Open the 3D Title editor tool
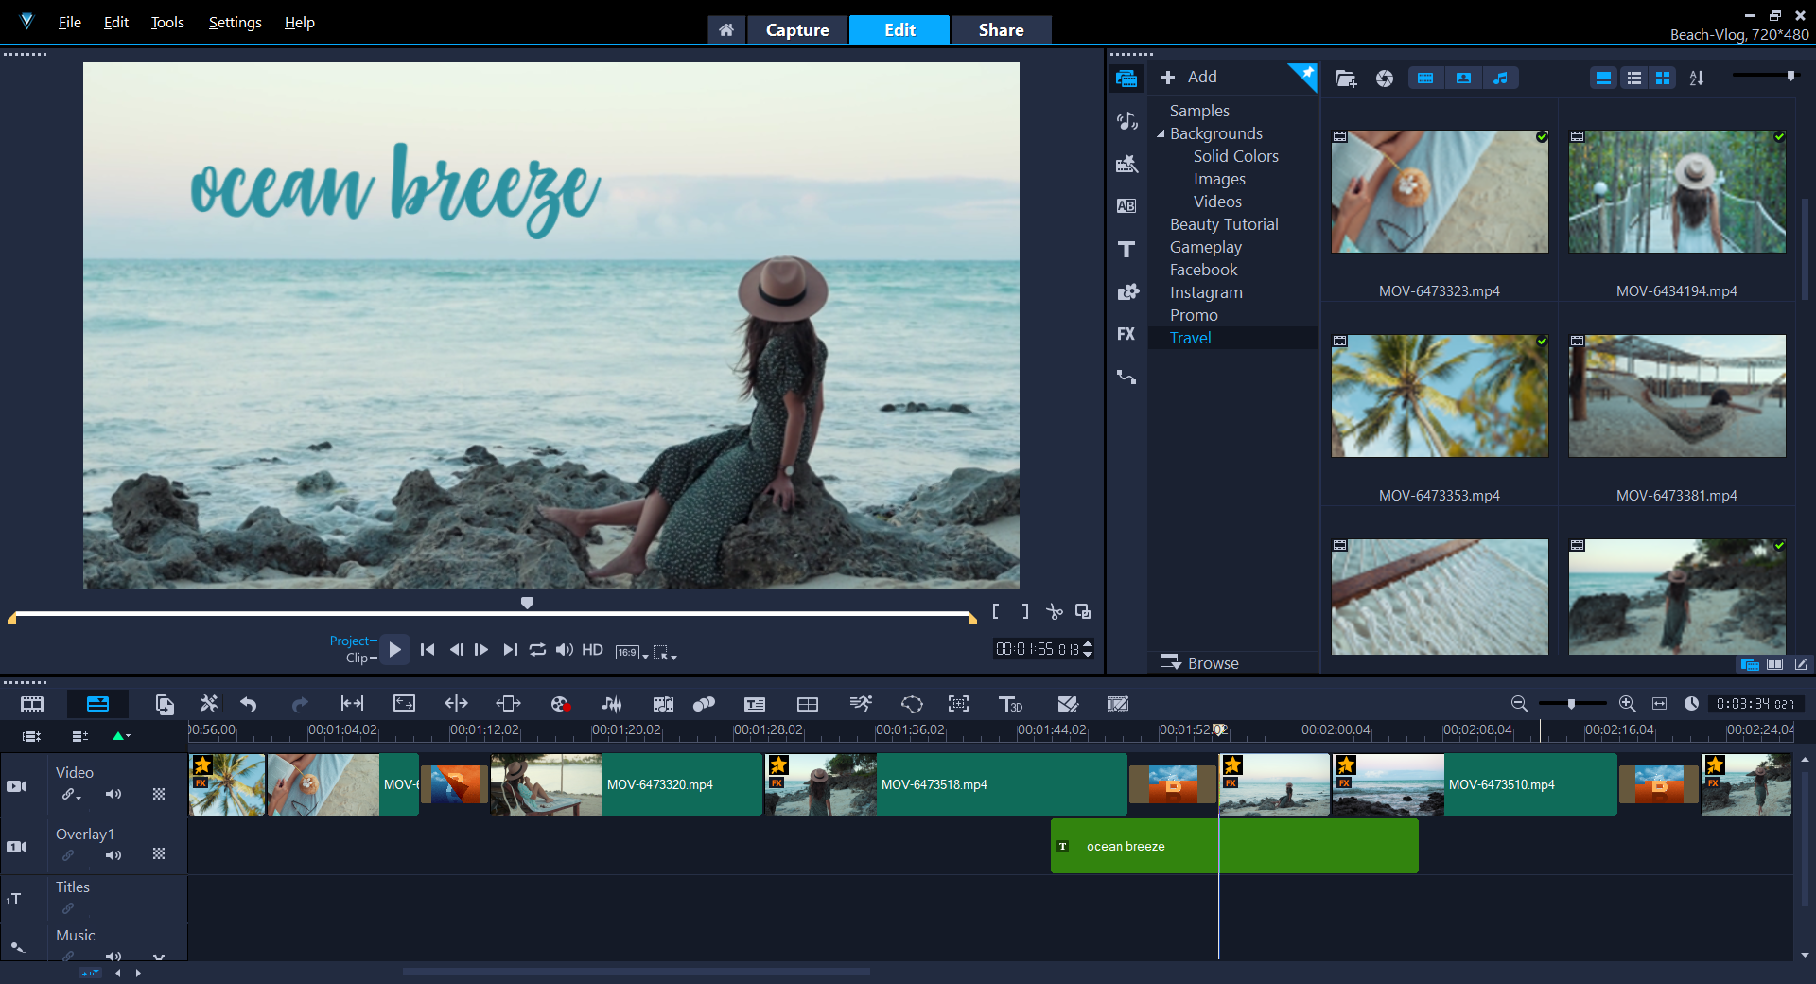This screenshot has width=1816, height=984. pyautogui.click(x=1010, y=704)
